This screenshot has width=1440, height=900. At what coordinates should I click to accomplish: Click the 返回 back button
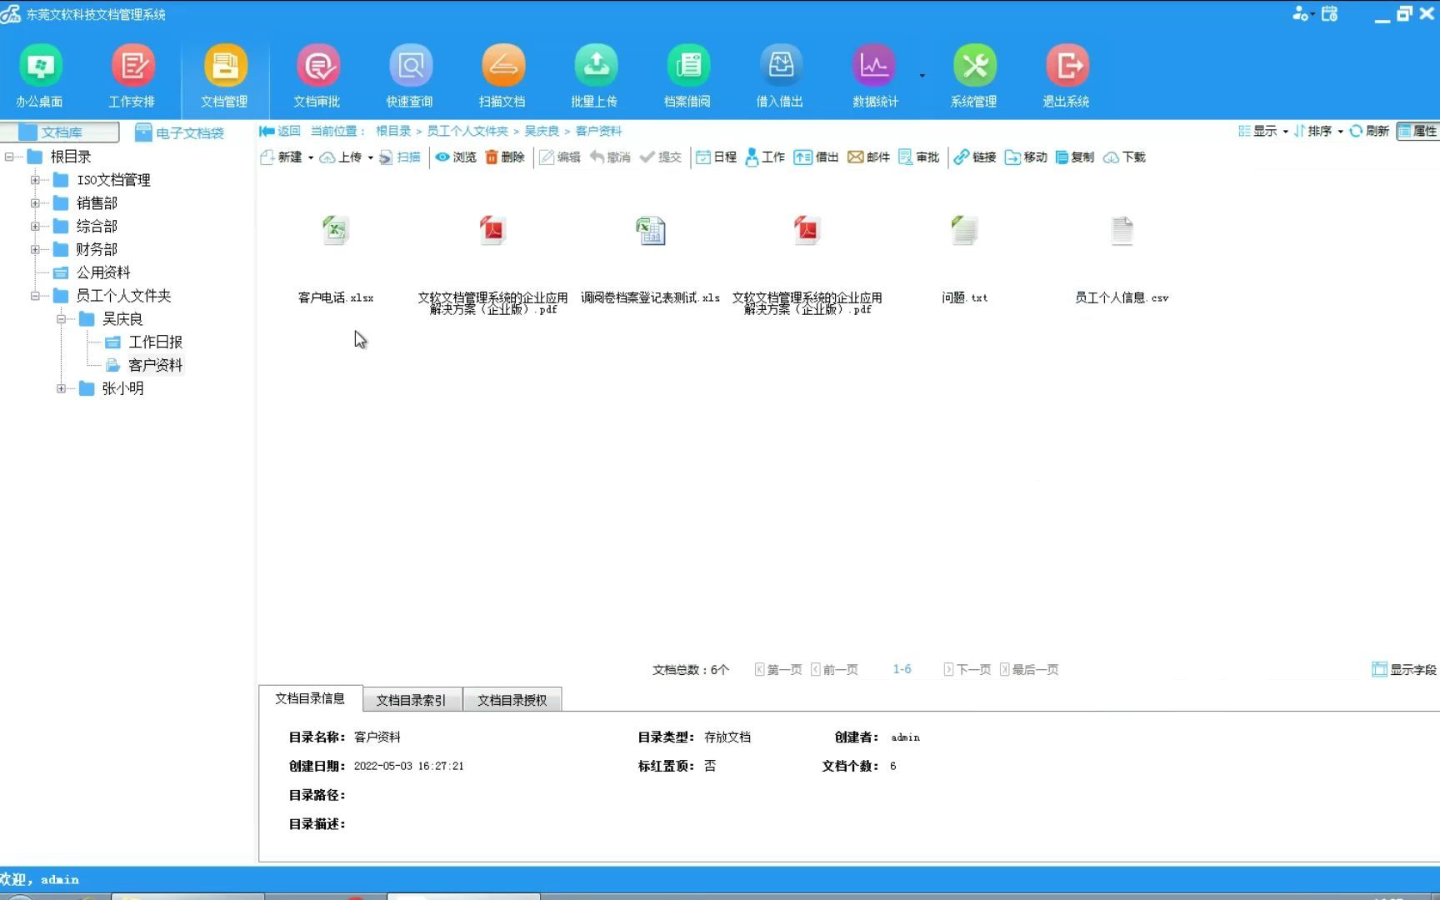[282, 131]
